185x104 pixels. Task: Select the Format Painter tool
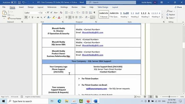(14, 18)
